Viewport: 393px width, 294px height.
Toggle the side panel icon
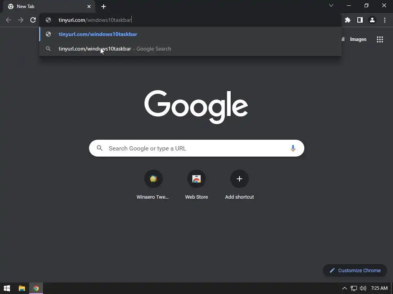point(360,20)
